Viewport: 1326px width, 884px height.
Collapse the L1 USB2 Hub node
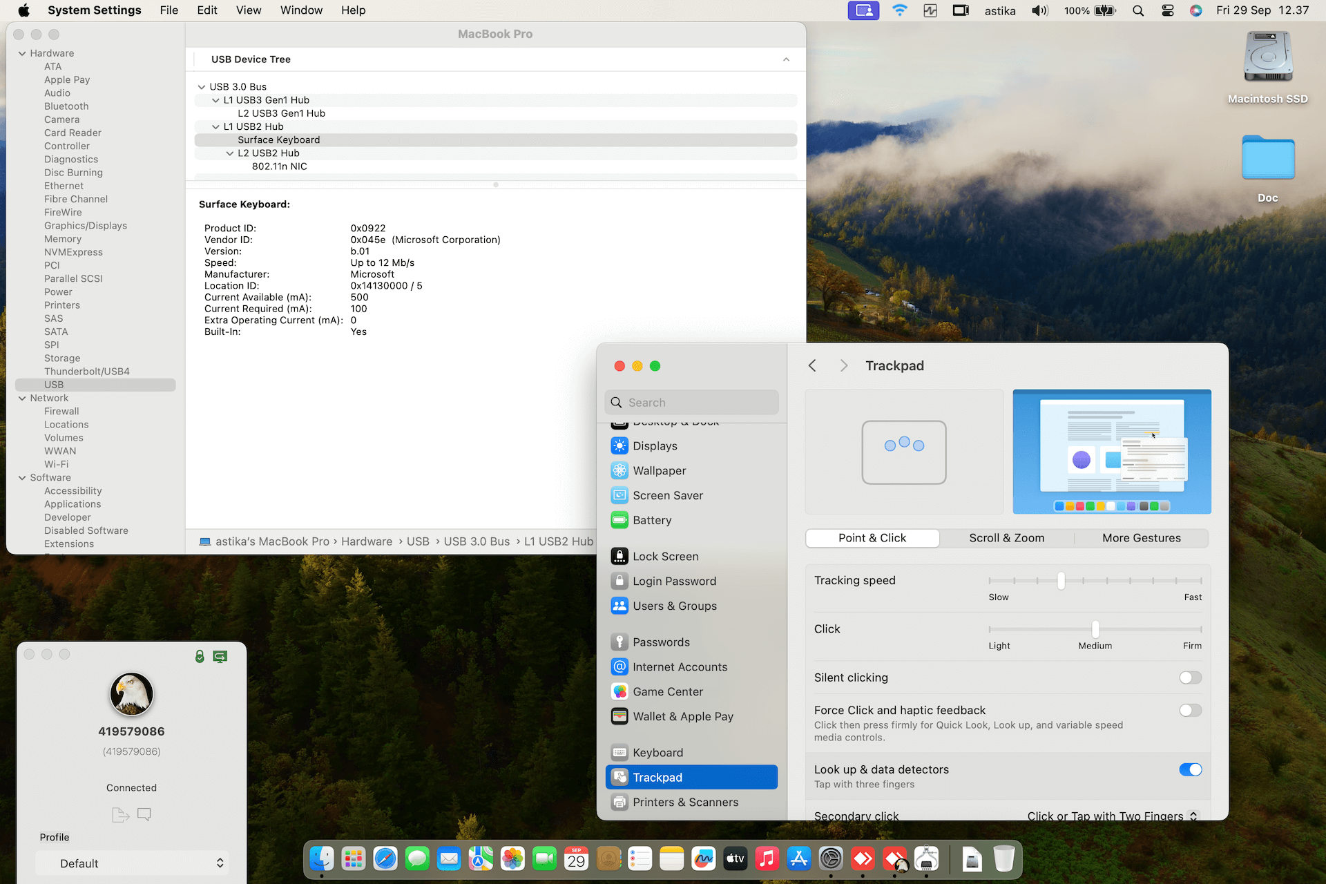click(215, 126)
